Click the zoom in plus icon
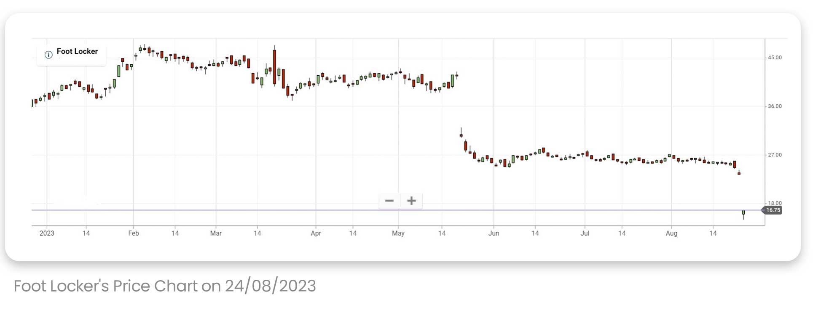This screenshot has height=313, width=813. (x=411, y=201)
